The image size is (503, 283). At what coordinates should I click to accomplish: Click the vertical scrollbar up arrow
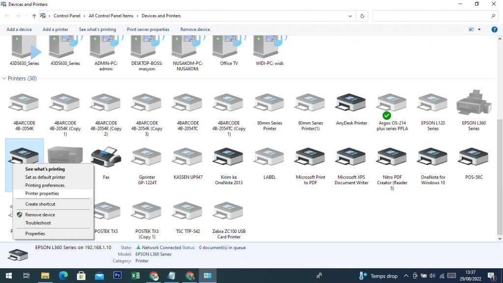pyautogui.click(x=500, y=39)
